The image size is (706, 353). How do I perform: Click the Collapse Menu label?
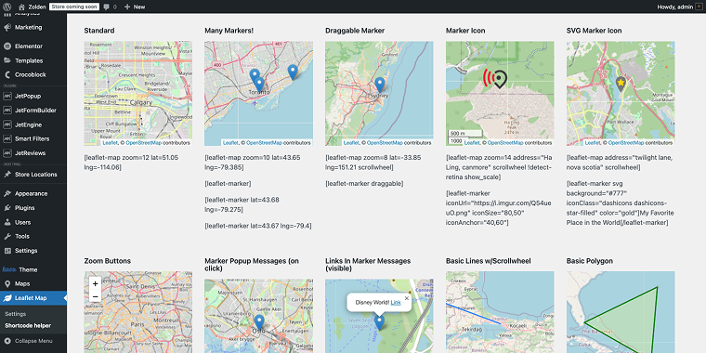[33, 341]
